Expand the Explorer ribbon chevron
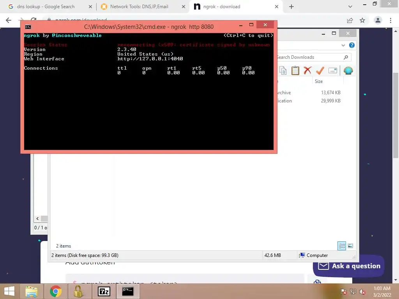The image size is (399, 299). 343,45
